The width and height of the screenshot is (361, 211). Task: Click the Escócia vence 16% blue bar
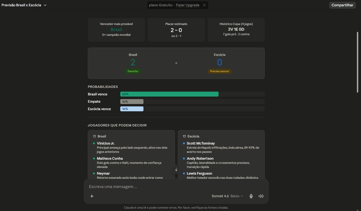(132, 109)
